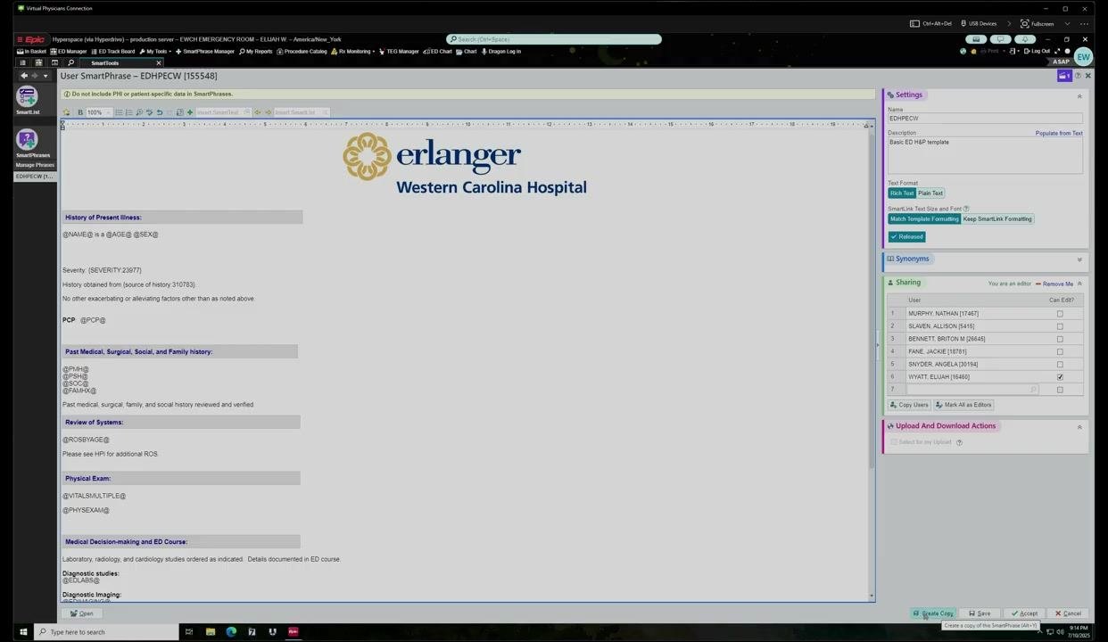Screen dimensions: 1108x642
Task: Toggle the Released checkbox button
Action: (x=906, y=236)
